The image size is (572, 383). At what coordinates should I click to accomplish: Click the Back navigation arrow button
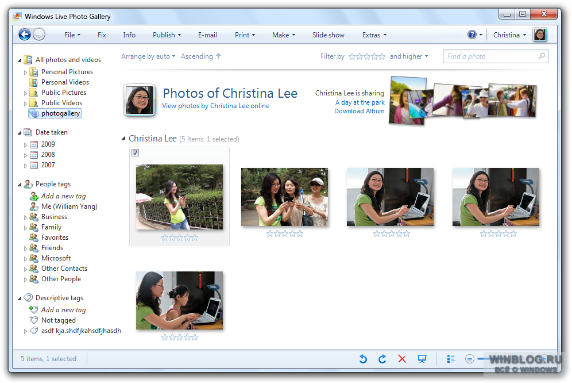[24, 35]
